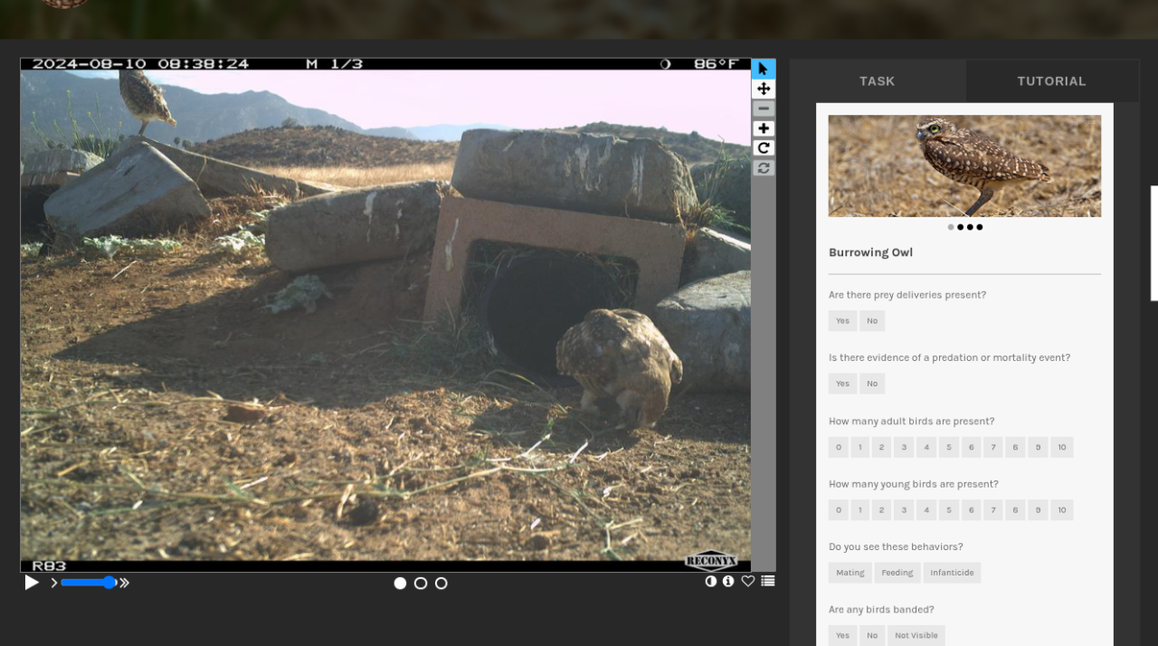
Task: Click the slower playback single chevron
Action: pyautogui.click(x=54, y=583)
